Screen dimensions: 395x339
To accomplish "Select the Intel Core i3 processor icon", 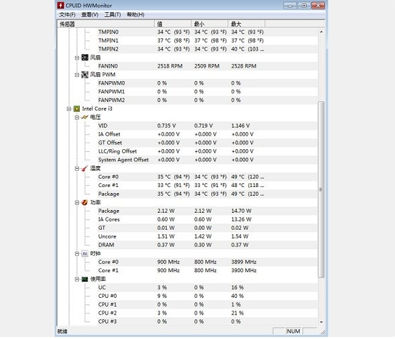I will [77, 109].
